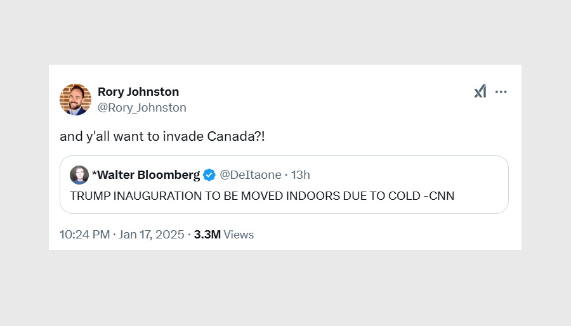Click the 13h quoted post timestamp
571x326 pixels.
pos(301,175)
